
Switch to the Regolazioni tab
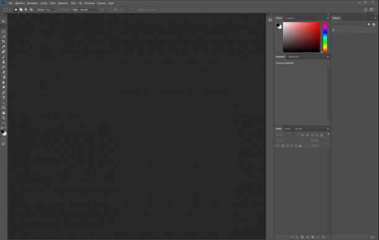pyautogui.click(x=294, y=57)
